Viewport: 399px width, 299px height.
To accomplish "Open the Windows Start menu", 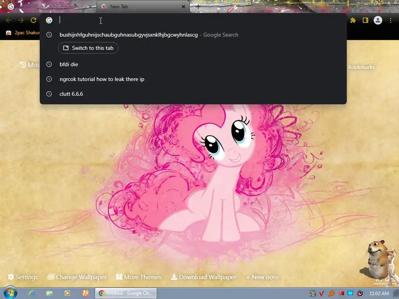I will pos(10,293).
